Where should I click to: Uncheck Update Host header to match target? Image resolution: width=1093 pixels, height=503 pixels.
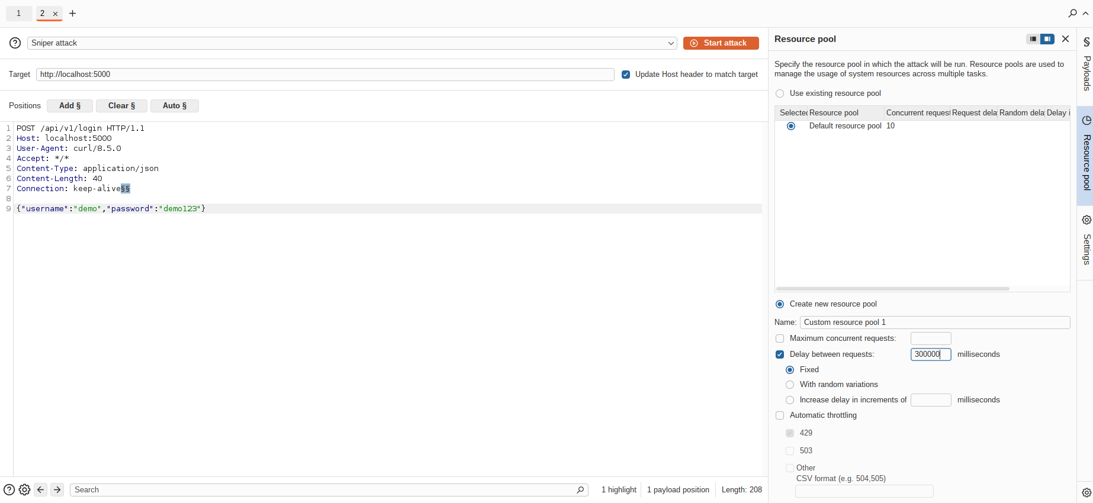click(x=626, y=75)
